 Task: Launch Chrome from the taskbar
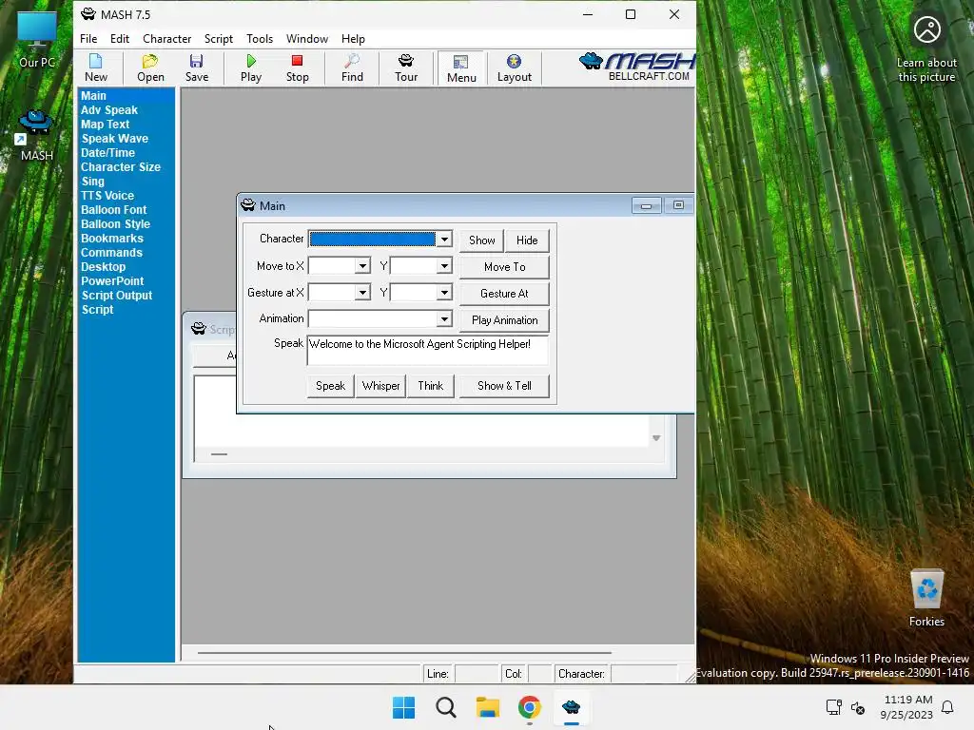point(529,707)
